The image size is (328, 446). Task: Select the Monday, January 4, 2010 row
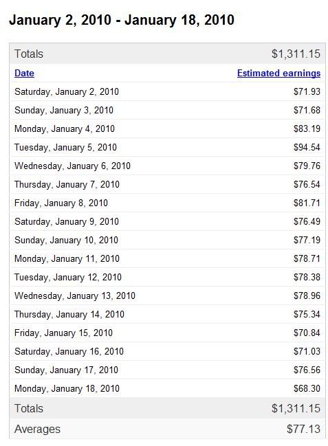tap(167, 129)
